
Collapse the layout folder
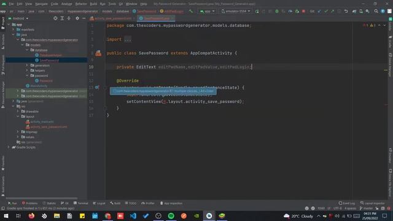18,117
